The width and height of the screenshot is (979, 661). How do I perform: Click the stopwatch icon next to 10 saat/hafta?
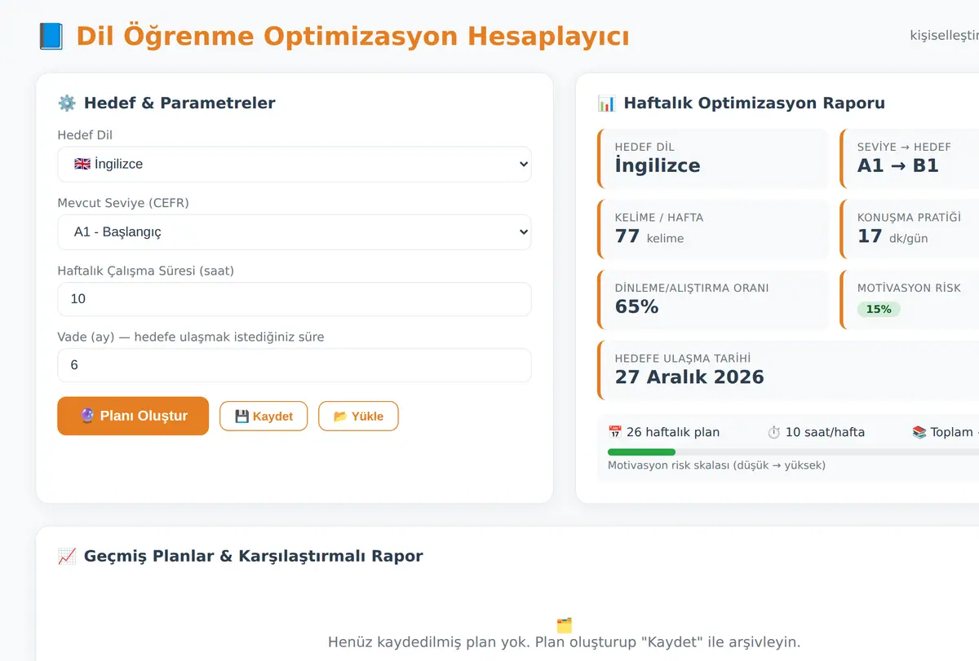[774, 432]
